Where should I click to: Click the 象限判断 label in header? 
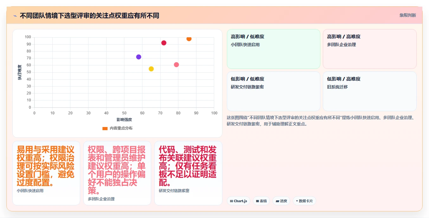408,15
